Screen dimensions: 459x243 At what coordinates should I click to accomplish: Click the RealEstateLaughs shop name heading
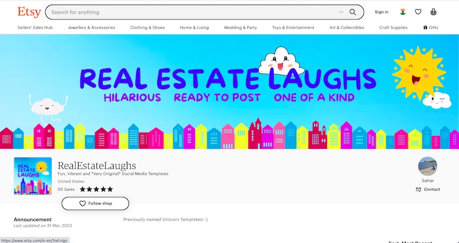click(x=97, y=166)
